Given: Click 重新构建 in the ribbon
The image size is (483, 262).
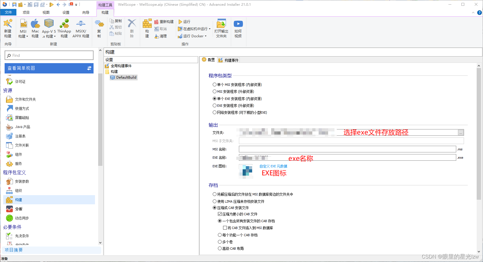Looking at the screenshot, I should (164, 22).
